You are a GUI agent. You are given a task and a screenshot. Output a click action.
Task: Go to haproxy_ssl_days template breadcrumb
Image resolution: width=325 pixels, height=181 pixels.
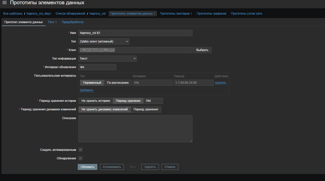[39, 14]
